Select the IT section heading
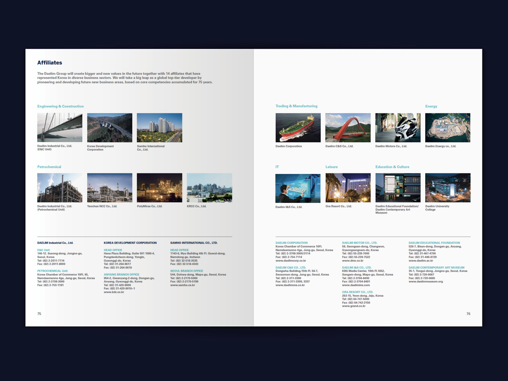 [x=277, y=167]
